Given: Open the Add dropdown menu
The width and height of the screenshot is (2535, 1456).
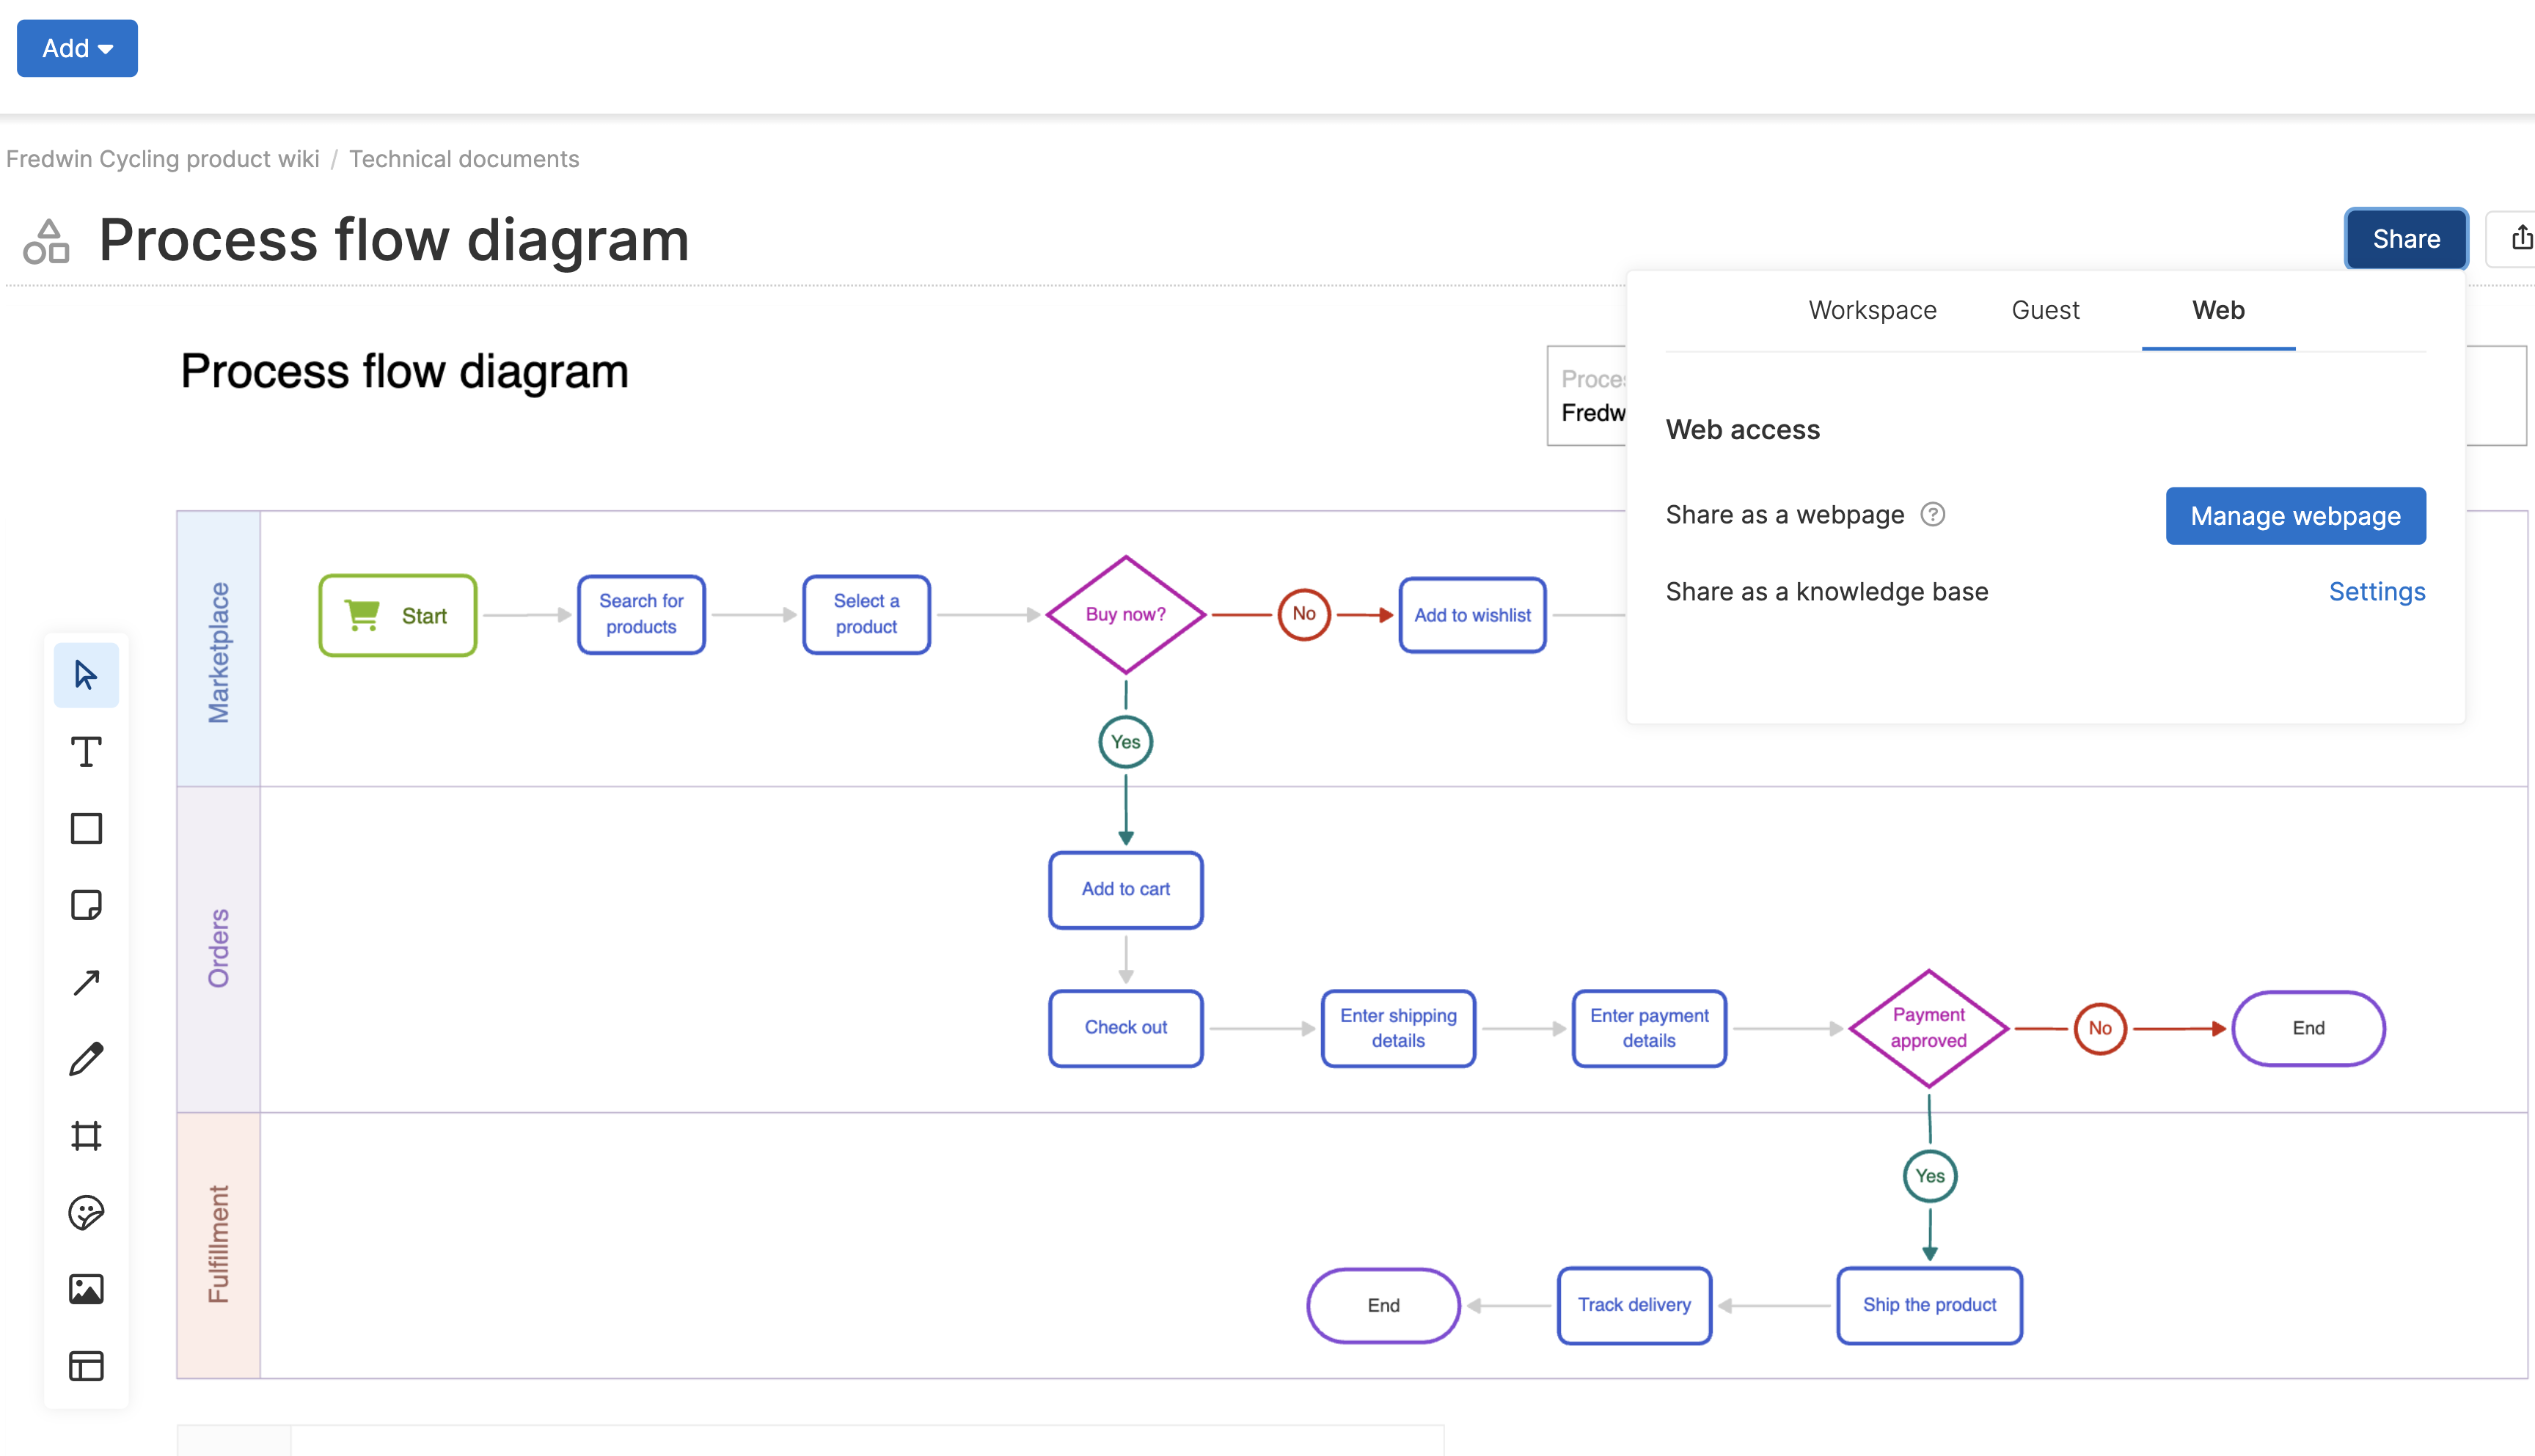Looking at the screenshot, I should tap(76, 47).
